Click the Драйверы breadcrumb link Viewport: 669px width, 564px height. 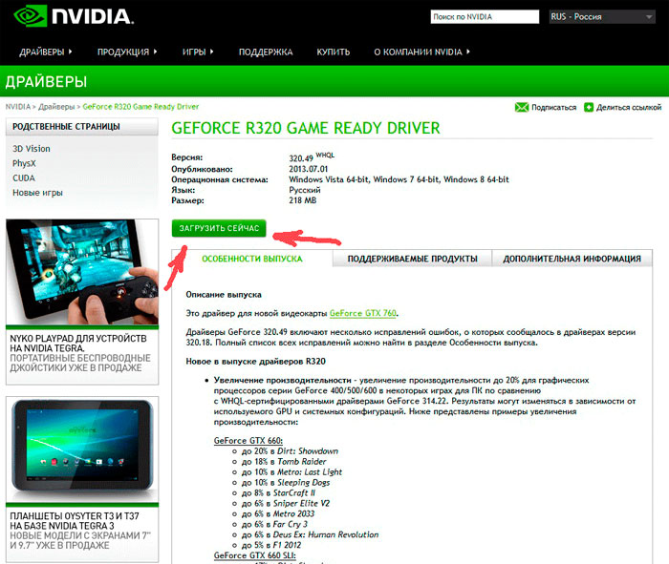point(56,107)
